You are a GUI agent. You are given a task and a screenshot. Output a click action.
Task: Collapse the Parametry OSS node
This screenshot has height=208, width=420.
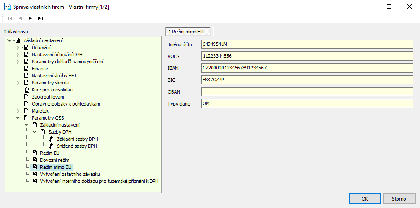(x=18, y=118)
